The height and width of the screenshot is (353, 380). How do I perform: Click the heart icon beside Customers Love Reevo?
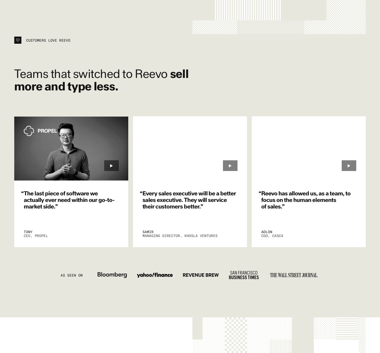pos(18,40)
